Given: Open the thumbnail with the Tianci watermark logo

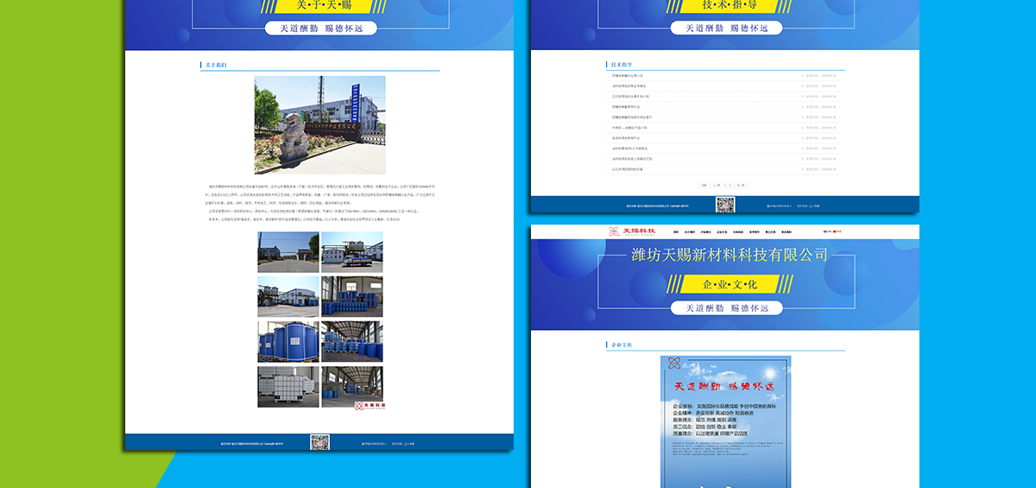Looking at the screenshot, I should [x=352, y=387].
